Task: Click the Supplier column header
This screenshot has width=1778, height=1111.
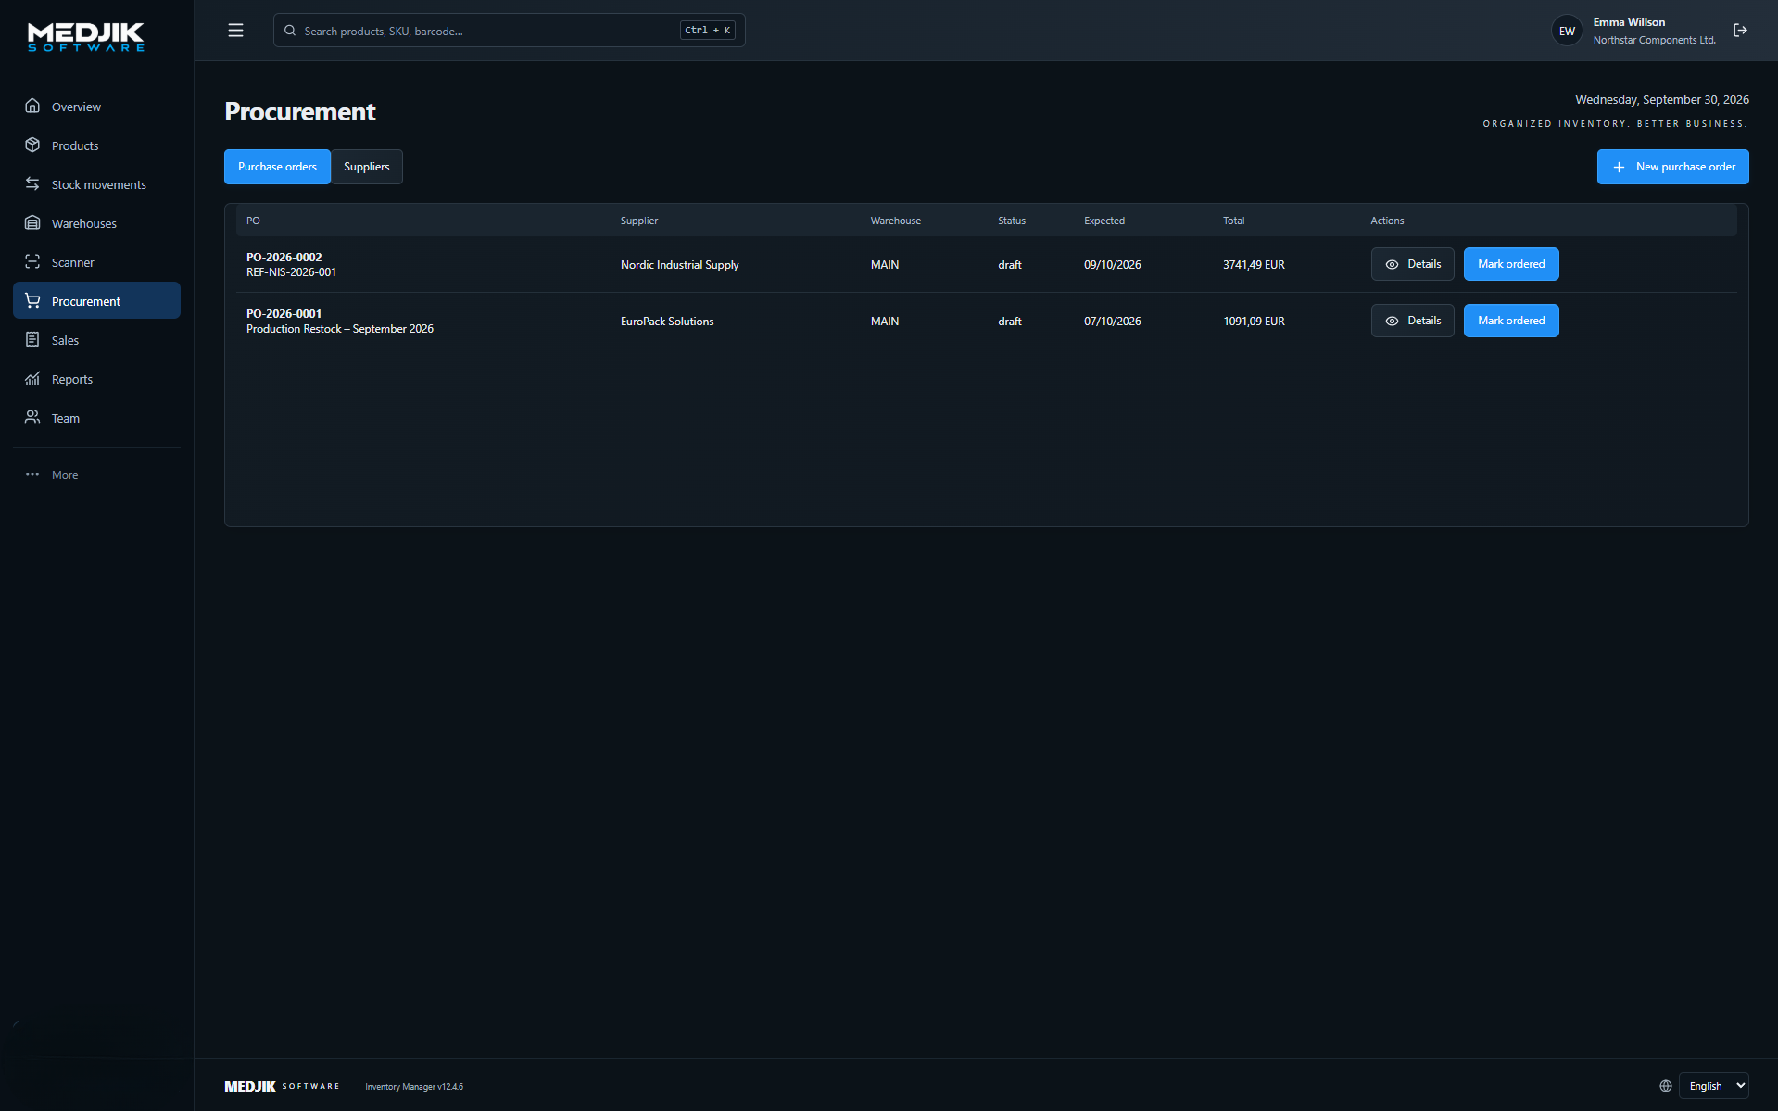Action: click(639, 221)
